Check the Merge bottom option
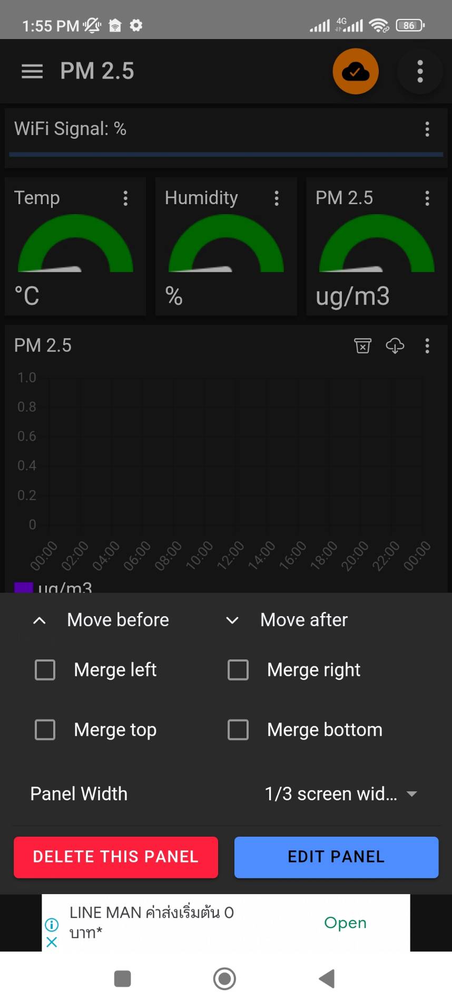Image resolution: width=452 pixels, height=1006 pixels. 238,730
